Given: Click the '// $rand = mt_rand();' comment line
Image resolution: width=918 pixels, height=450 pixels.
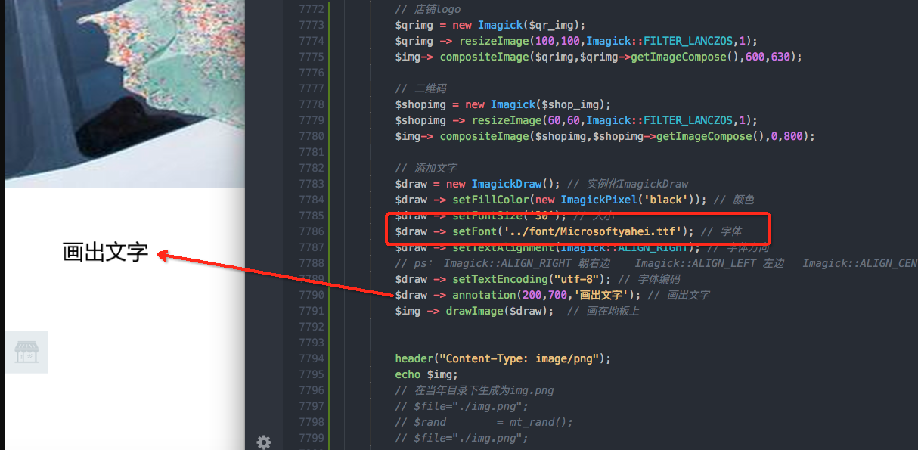Looking at the screenshot, I should pyautogui.click(x=484, y=423).
